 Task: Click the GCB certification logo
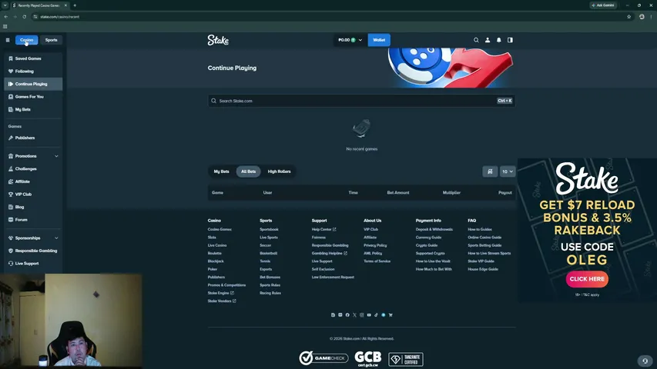point(368,358)
